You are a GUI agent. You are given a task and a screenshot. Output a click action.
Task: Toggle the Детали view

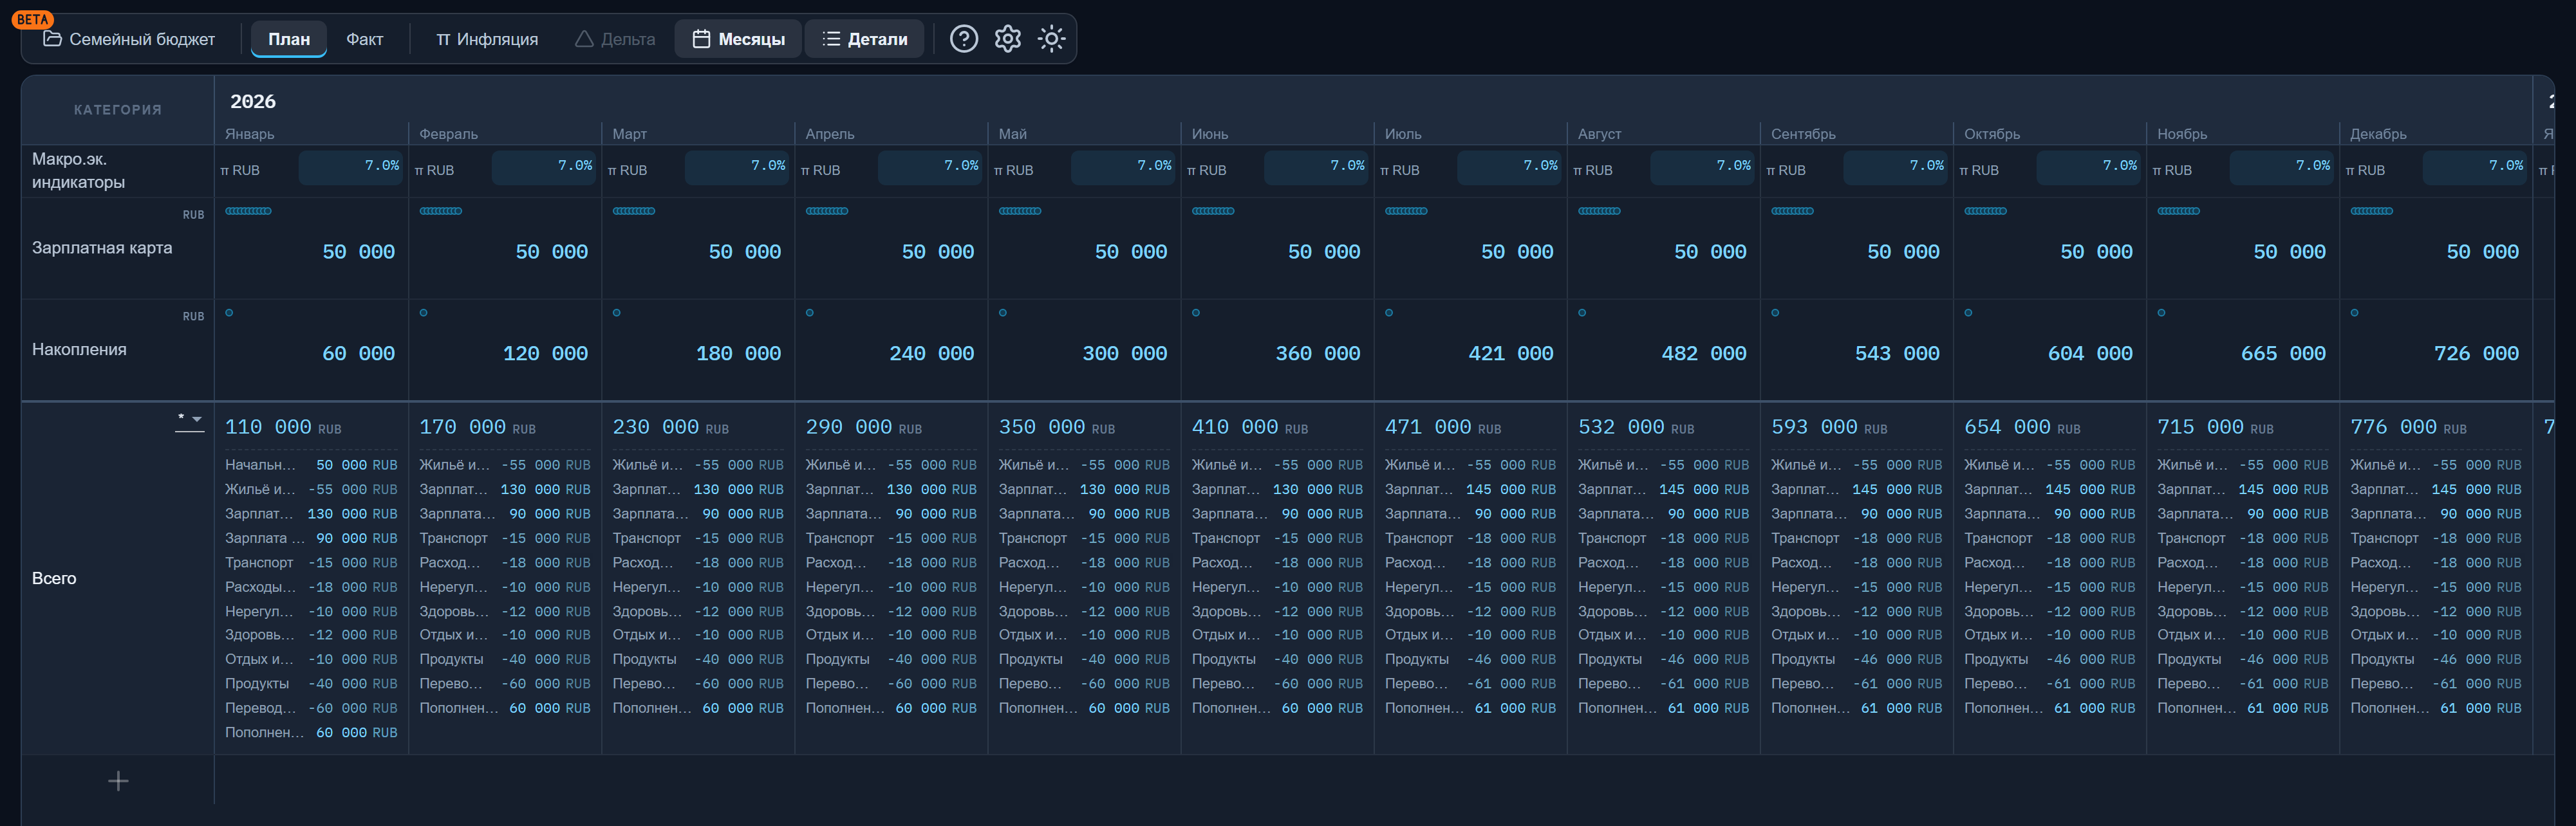[x=864, y=39]
